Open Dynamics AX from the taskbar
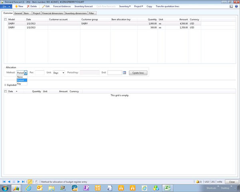 click(16, 188)
